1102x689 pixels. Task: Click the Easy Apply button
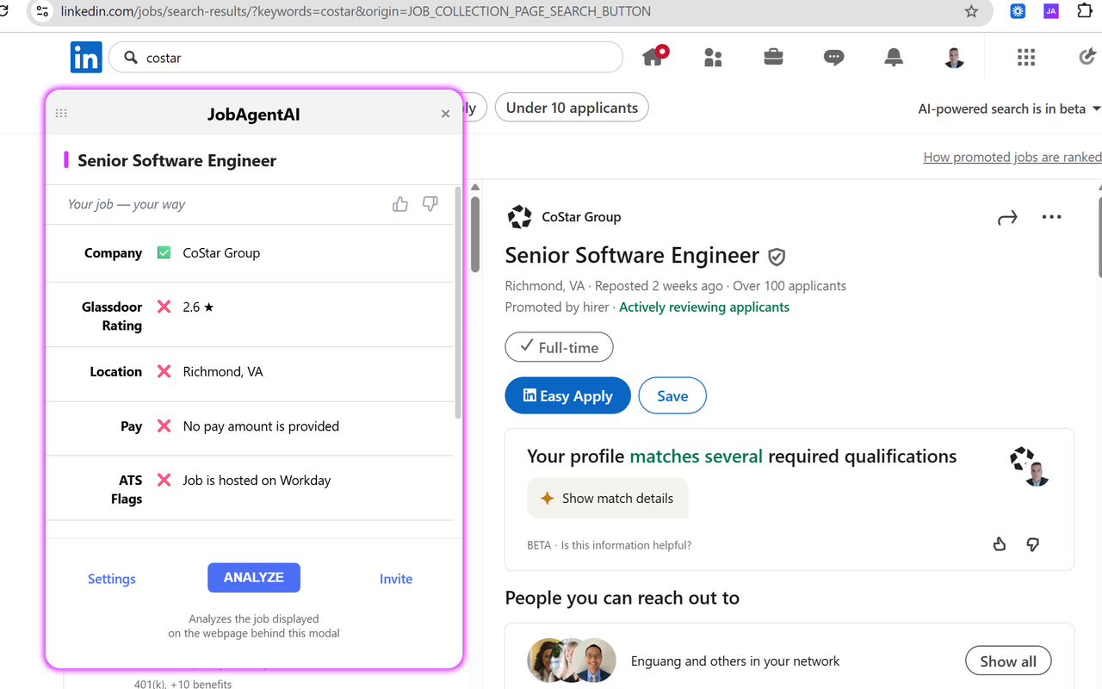(x=567, y=395)
